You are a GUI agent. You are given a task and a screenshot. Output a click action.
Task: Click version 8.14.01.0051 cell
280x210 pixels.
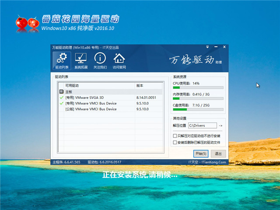point(146,98)
